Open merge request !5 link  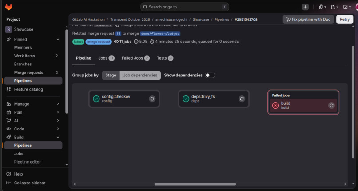118,34
